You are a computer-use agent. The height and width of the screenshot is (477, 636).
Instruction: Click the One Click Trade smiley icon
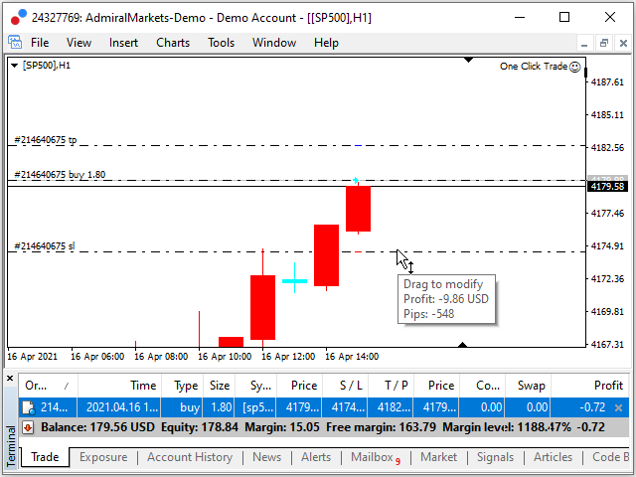[x=575, y=67]
